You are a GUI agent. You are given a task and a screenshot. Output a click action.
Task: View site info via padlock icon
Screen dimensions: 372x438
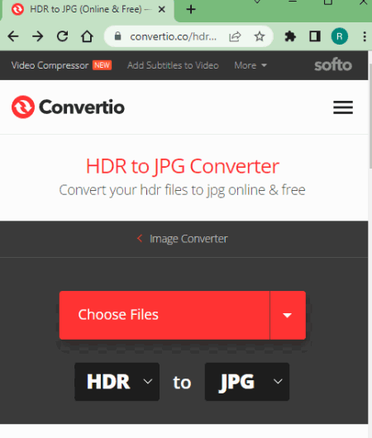[x=118, y=36]
